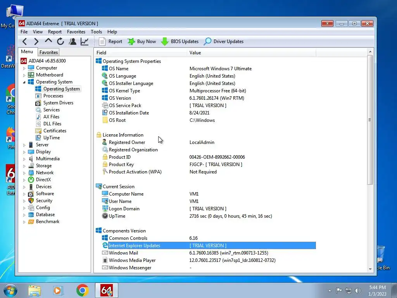This screenshot has width=397, height=298.
Task: Open the Help menu
Action: (x=112, y=32)
